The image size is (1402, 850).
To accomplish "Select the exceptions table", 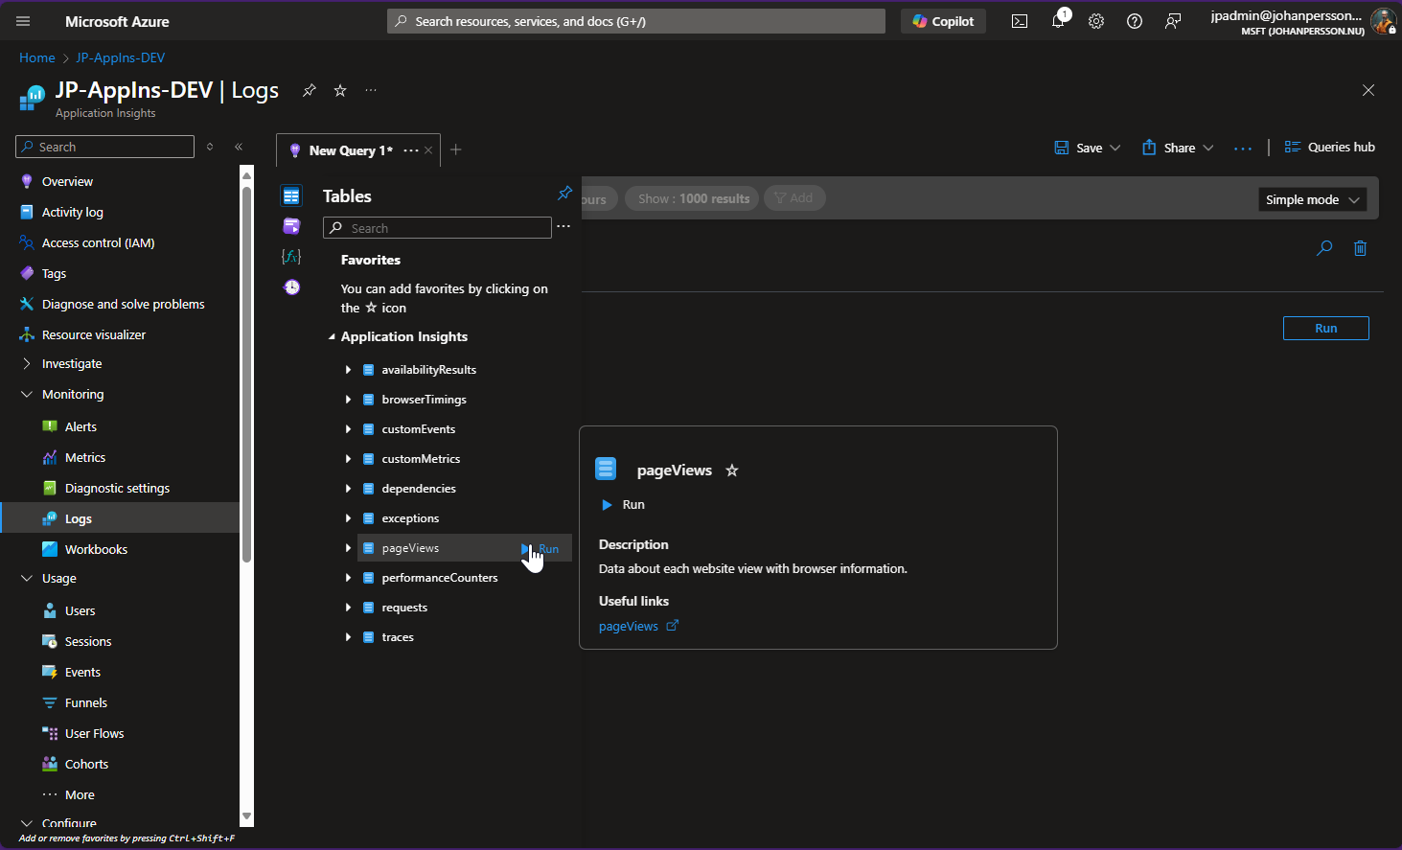I will [x=410, y=518].
